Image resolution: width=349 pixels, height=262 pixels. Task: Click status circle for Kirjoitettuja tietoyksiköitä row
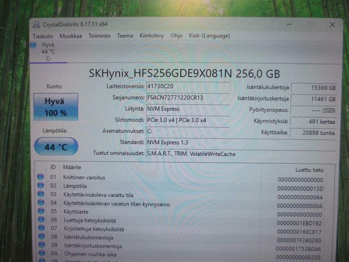[x=41, y=228]
